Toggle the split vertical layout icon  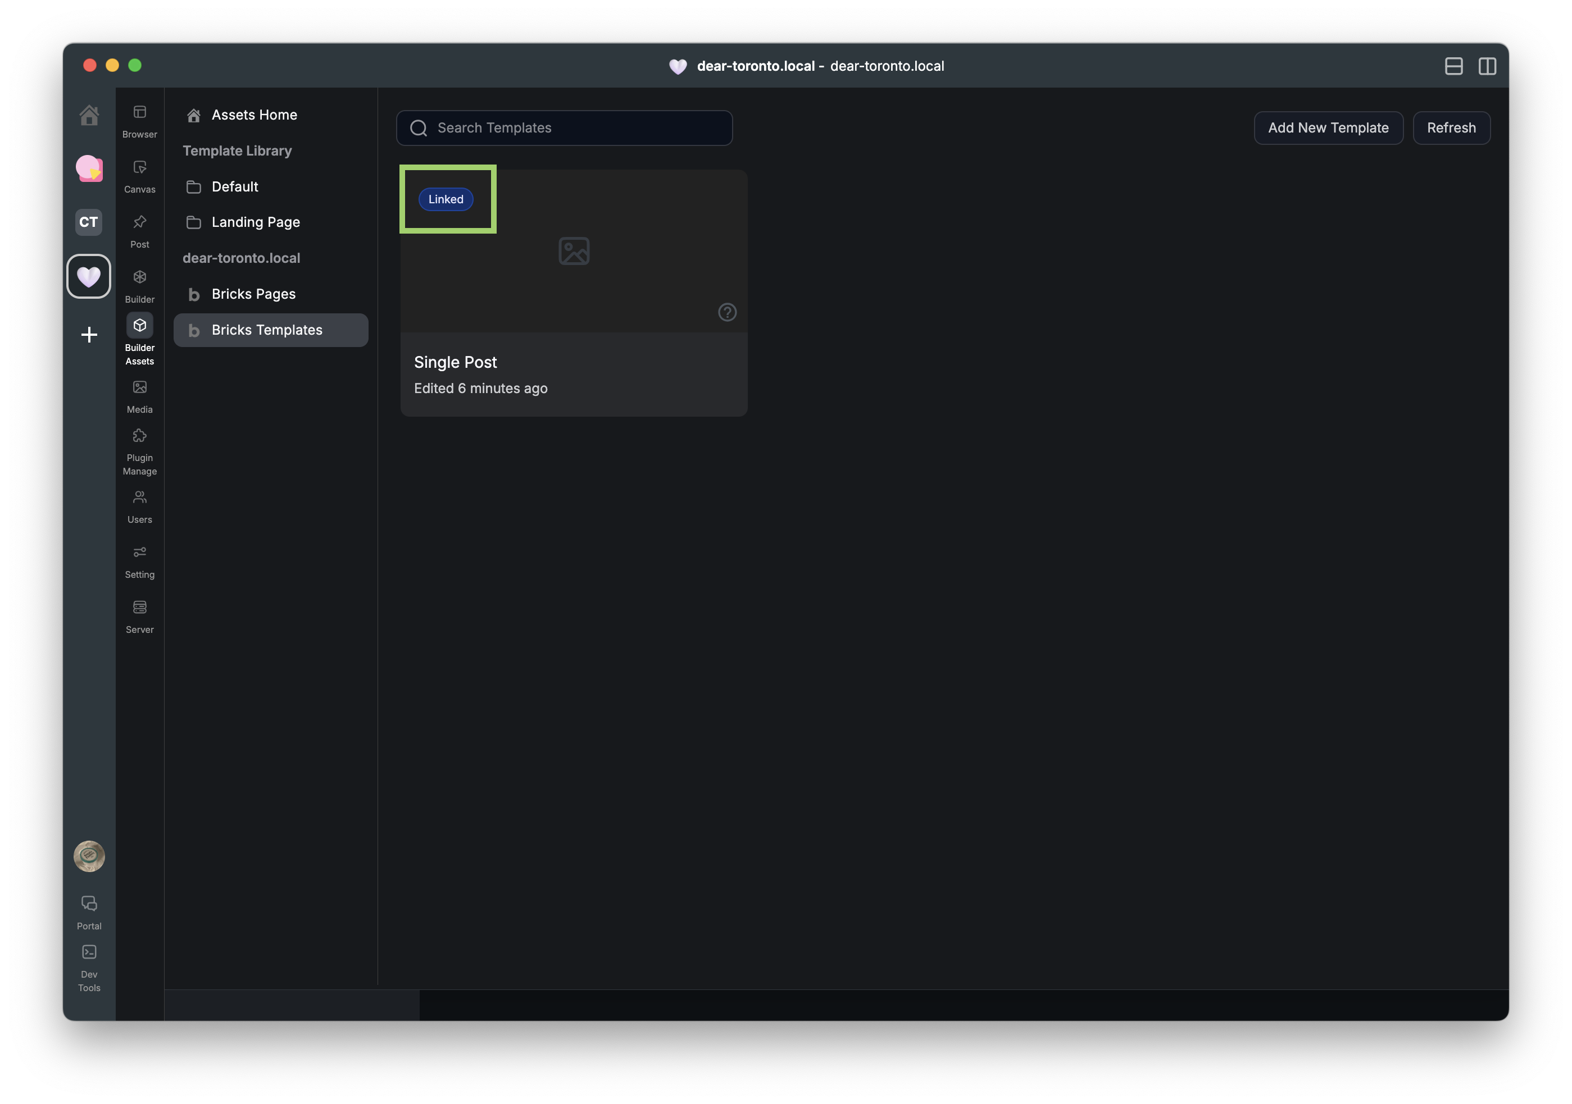[1487, 66]
